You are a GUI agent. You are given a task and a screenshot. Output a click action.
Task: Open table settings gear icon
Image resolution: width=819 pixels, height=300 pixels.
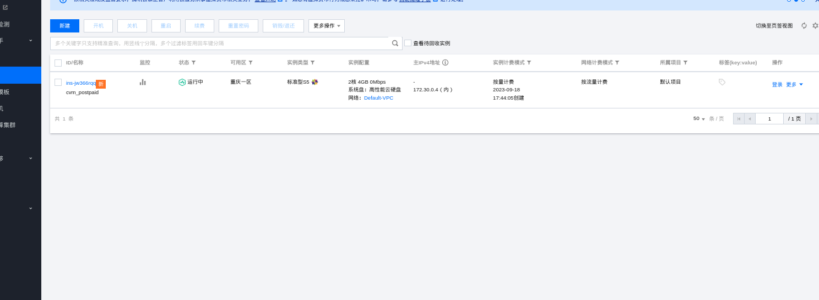(815, 26)
